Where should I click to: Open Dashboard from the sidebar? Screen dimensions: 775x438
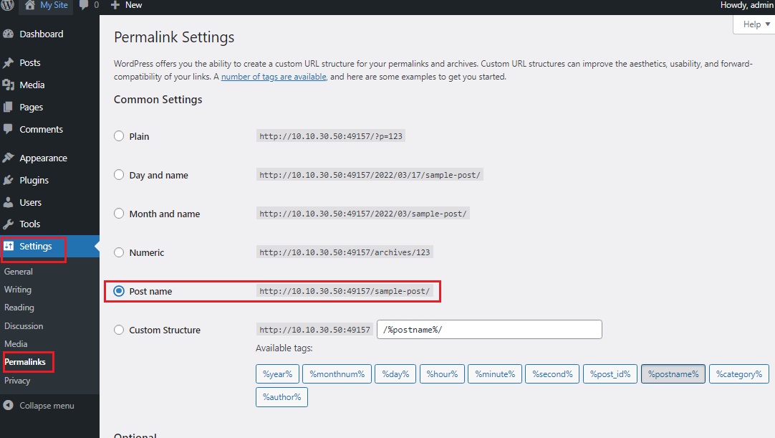coord(42,34)
